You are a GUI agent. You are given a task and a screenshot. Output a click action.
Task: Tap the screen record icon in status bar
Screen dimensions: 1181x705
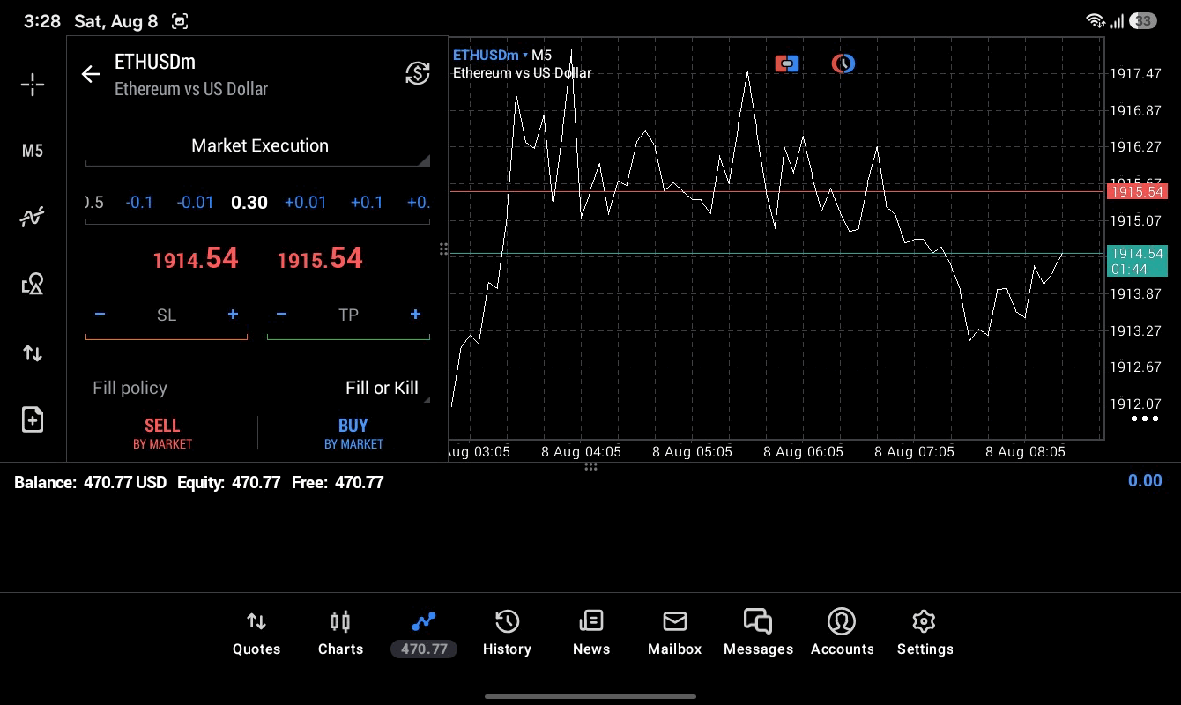pos(180,21)
